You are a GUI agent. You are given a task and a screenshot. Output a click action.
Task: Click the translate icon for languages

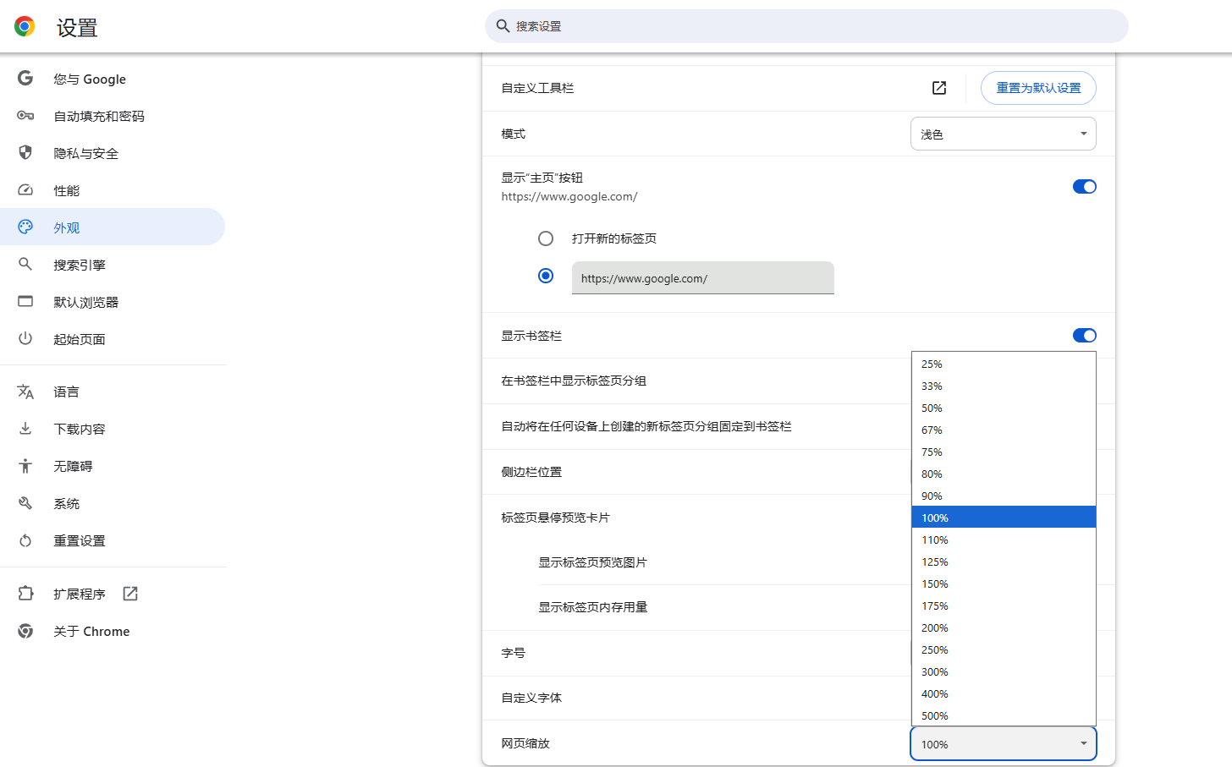[x=25, y=392]
